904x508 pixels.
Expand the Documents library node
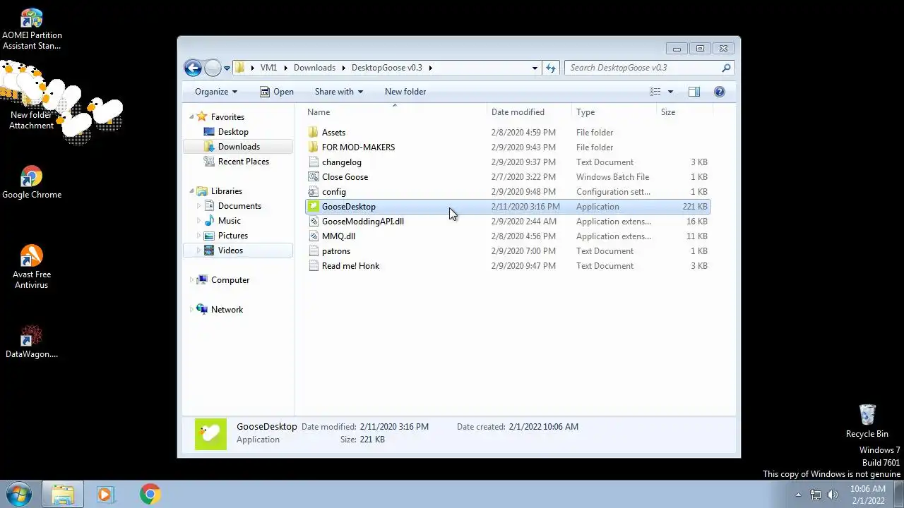(199, 206)
